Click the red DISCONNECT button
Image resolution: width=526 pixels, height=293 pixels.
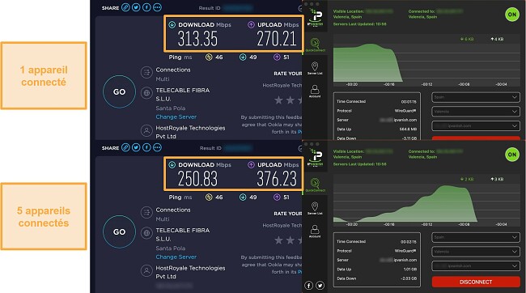click(476, 282)
